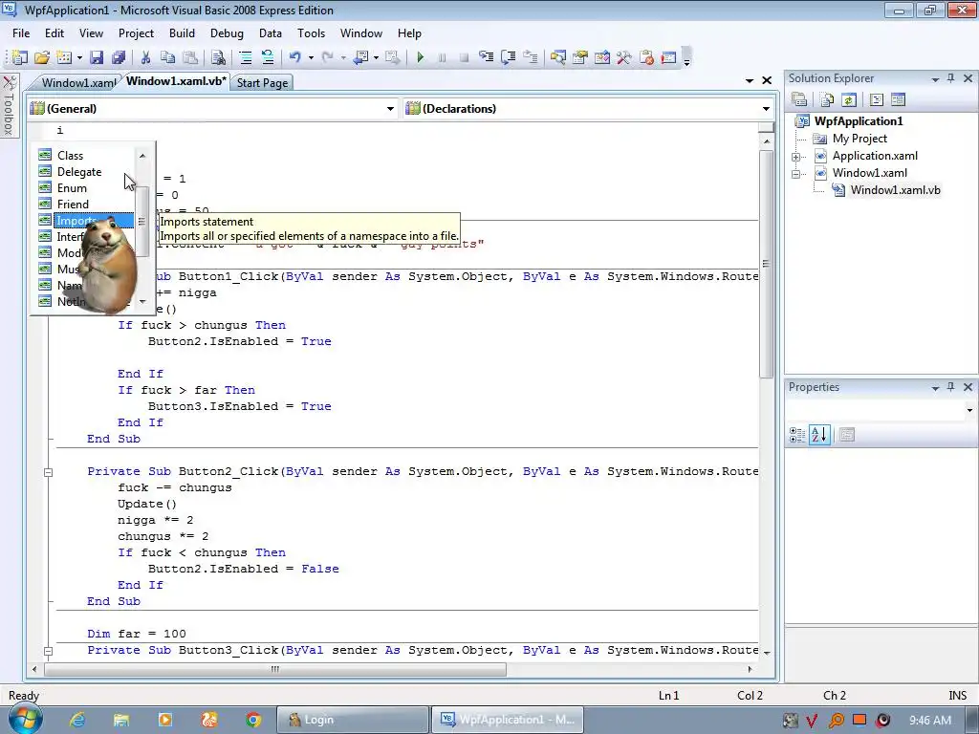Screen dimensions: 979x734
Task: Save the current file with the floppy icon
Action: point(97,58)
